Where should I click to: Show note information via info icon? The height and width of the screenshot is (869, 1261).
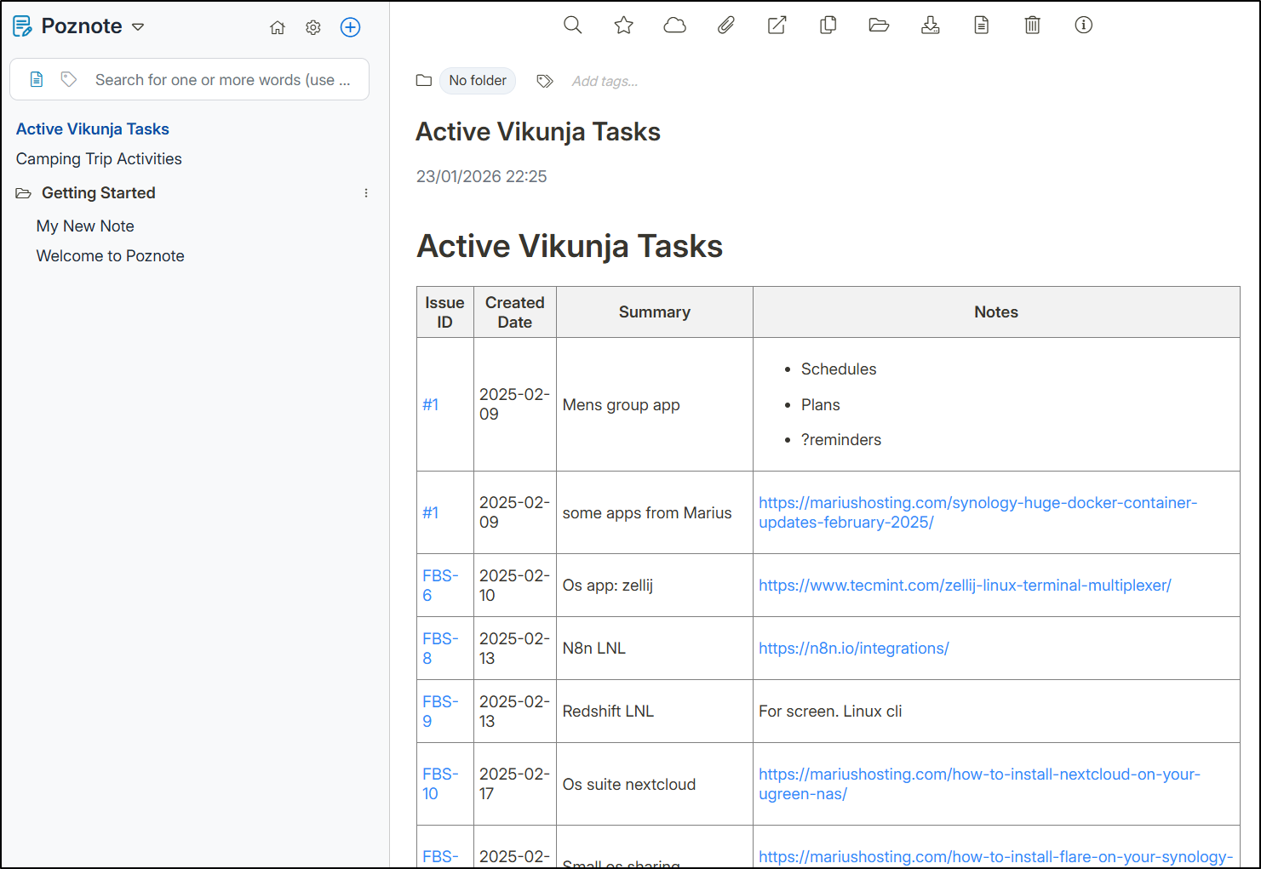tap(1084, 26)
